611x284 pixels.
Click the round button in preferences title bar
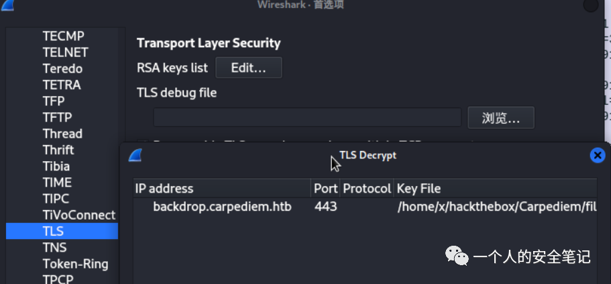tap(591, 5)
